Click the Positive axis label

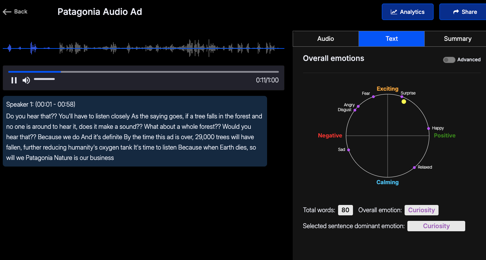(x=445, y=136)
